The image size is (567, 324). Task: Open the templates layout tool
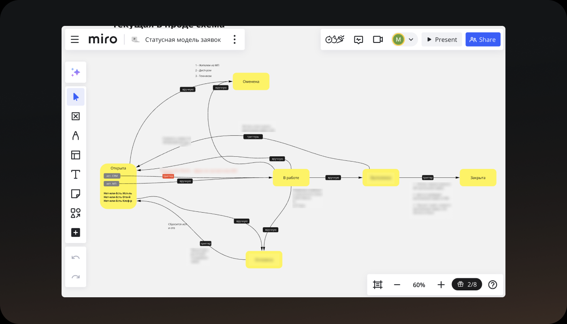76,155
